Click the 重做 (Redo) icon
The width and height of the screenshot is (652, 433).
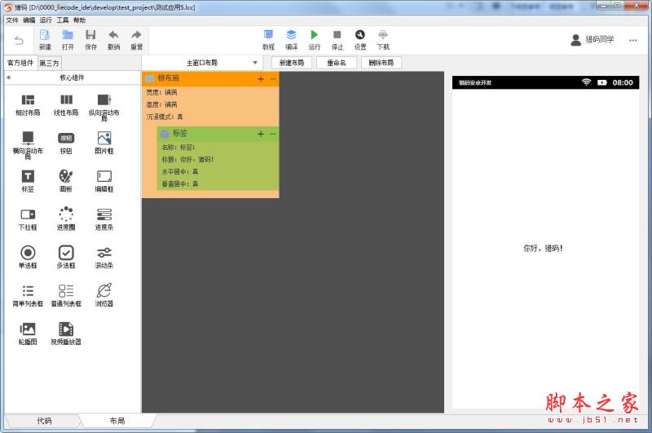[x=136, y=39]
